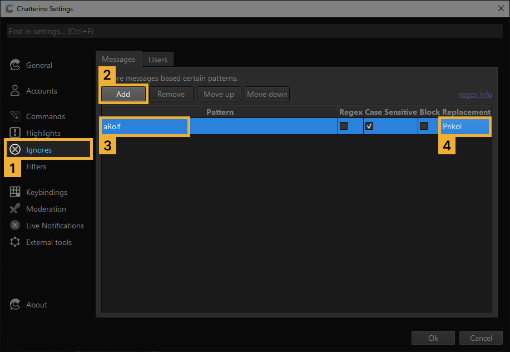
Task: Tick the Block checkbox for aRolf
Action: 424,126
